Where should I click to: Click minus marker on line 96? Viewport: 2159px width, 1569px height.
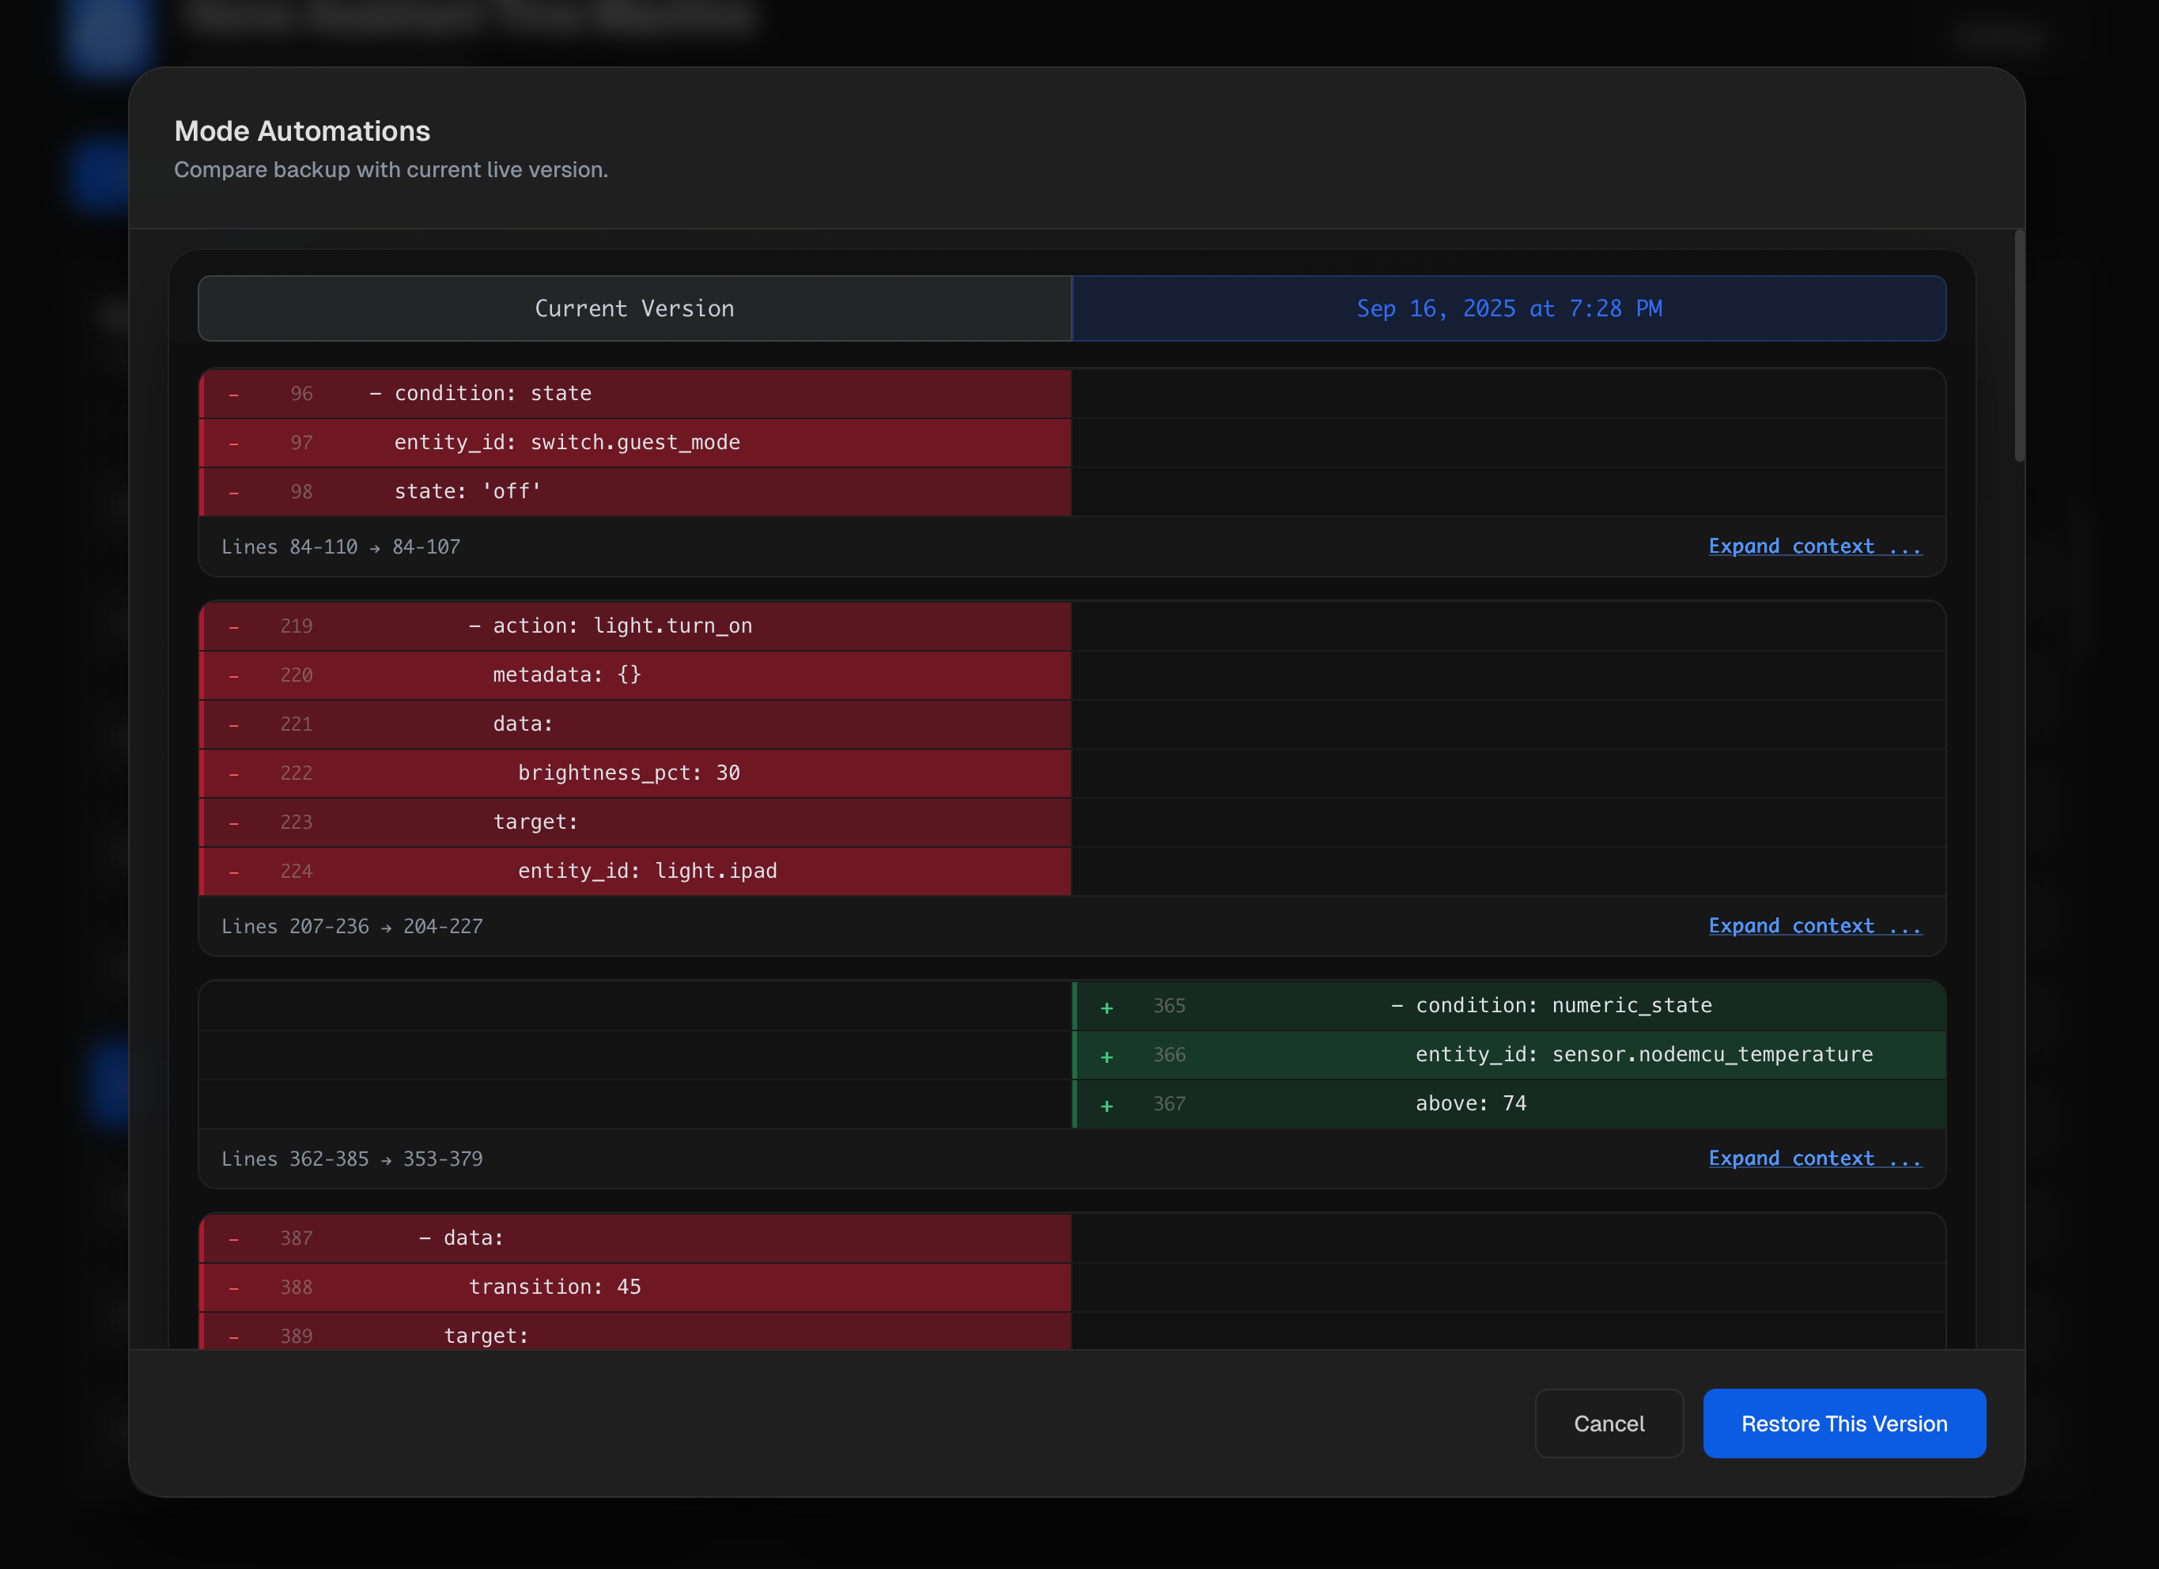point(233,394)
